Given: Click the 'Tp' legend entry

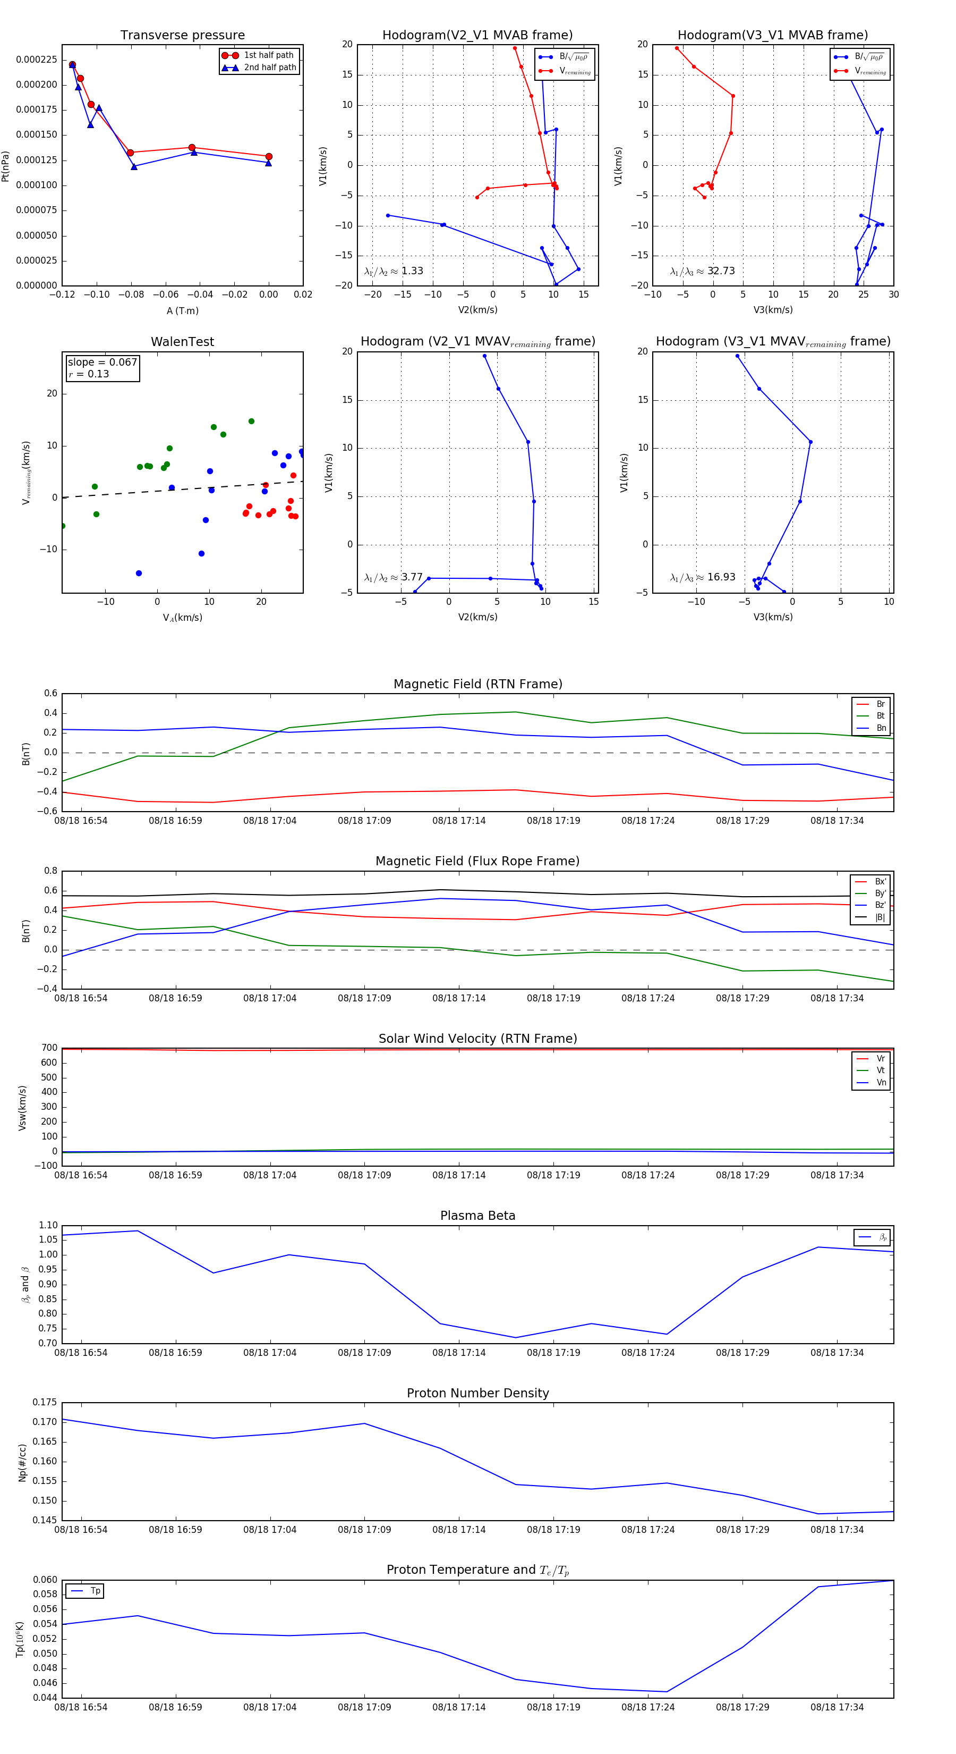Looking at the screenshot, I should (85, 1591).
